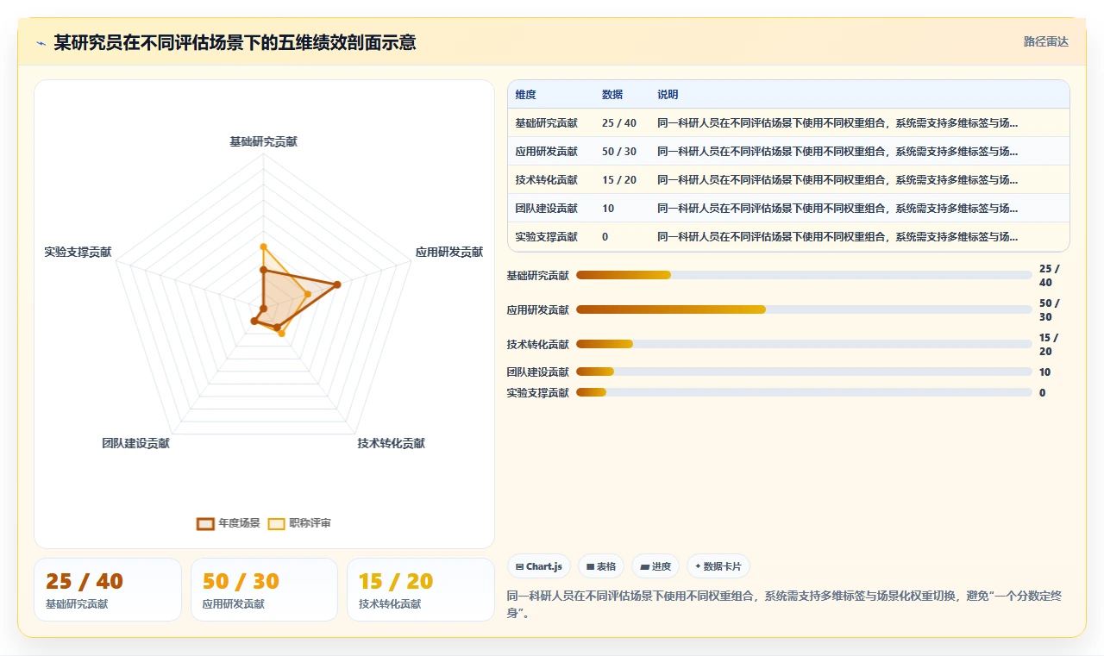This screenshot has width=1104, height=656.
Task: Click the 基础研究贡献 radar axis label
Action: 263,141
